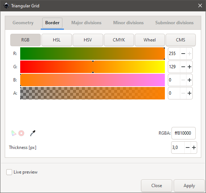This screenshot has height=193, width=206.
Task: Increase the thickness with the plus button
Action: pyautogui.click(x=194, y=148)
